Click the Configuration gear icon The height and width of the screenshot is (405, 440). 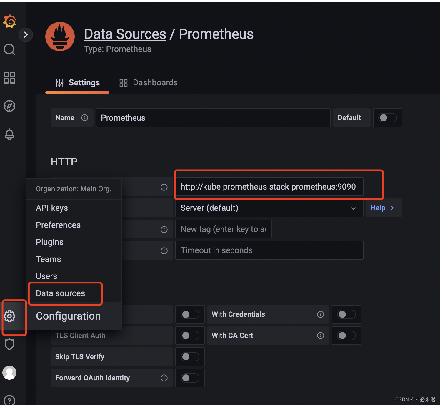point(9,316)
